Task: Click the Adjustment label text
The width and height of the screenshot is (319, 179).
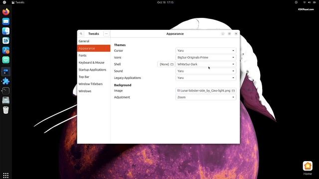Action: (122, 97)
